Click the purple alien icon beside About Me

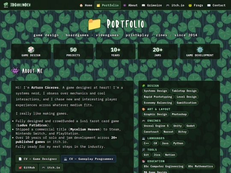15,71
